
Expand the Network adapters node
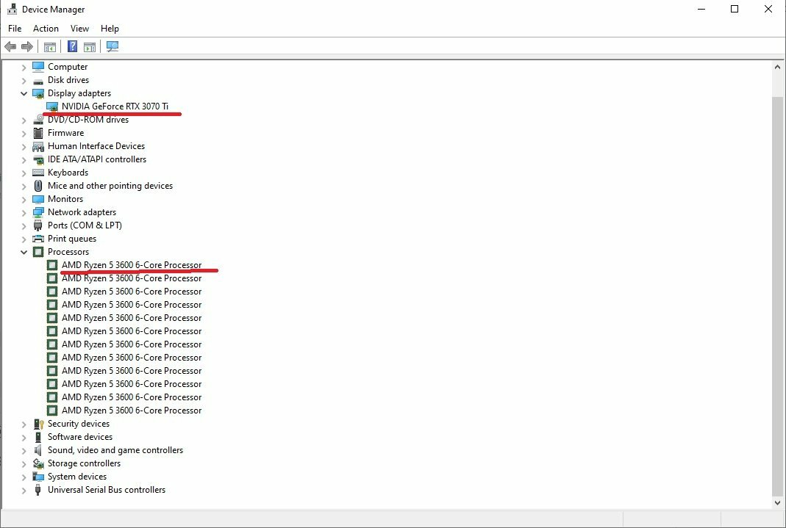[24, 212]
